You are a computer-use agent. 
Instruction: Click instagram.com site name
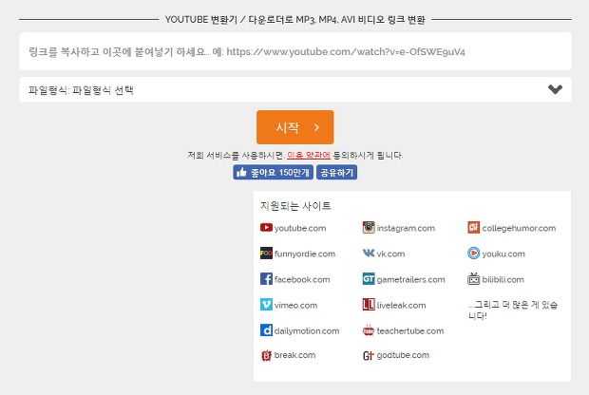[x=406, y=228]
